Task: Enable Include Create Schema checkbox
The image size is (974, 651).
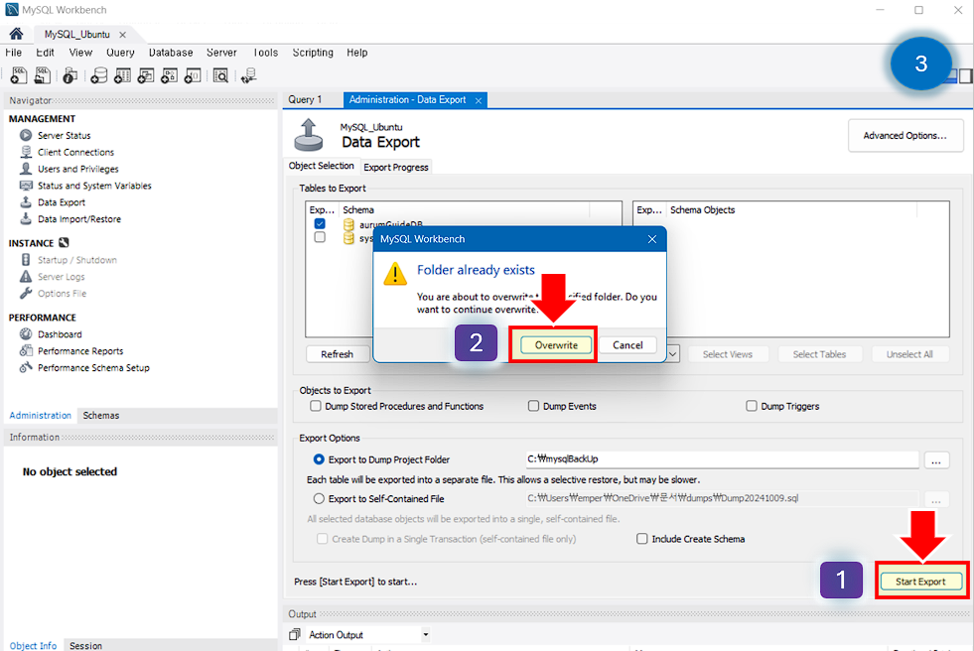Action: [642, 539]
